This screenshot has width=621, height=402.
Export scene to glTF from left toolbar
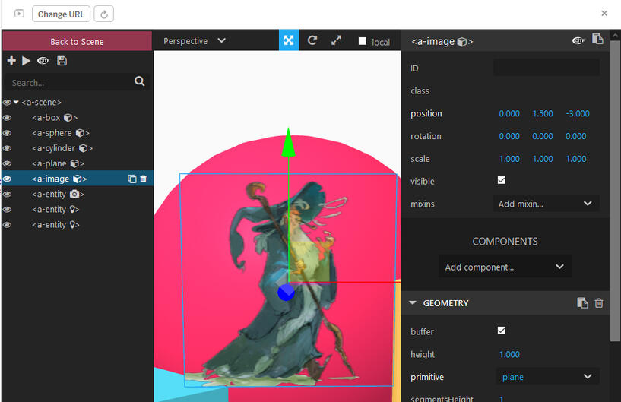[43, 61]
